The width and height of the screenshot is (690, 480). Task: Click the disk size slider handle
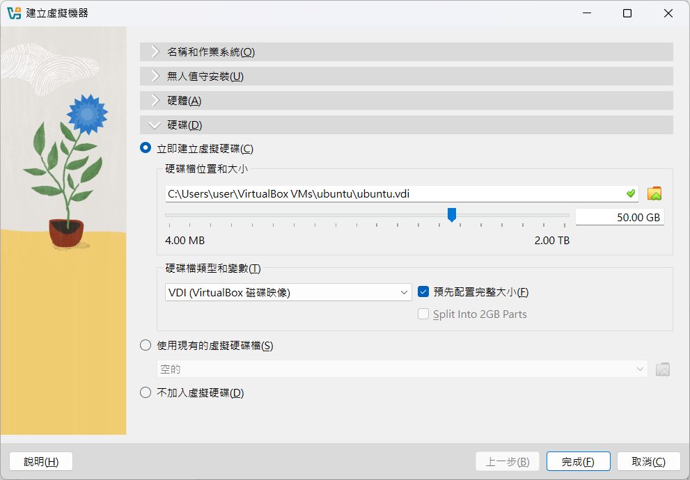(452, 215)
